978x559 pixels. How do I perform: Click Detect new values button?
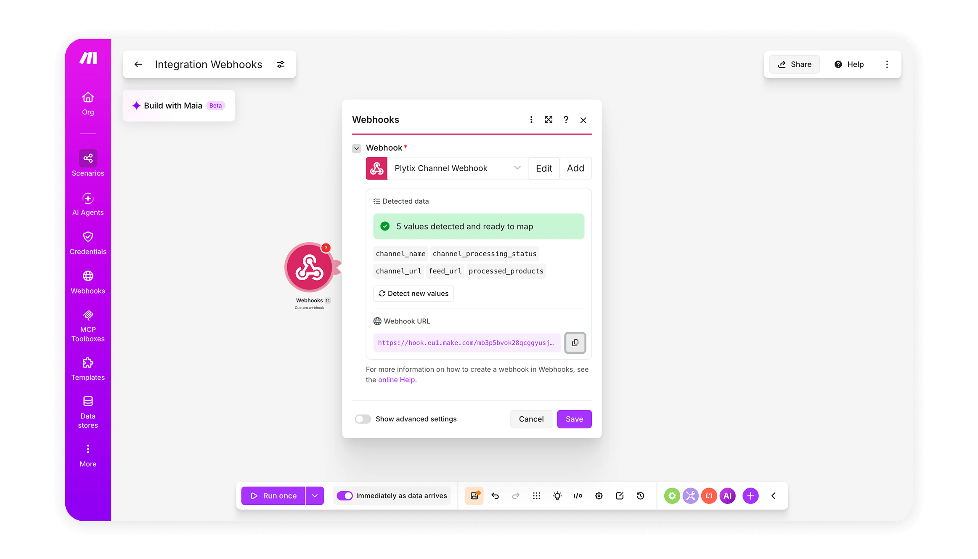pos(413,294)
